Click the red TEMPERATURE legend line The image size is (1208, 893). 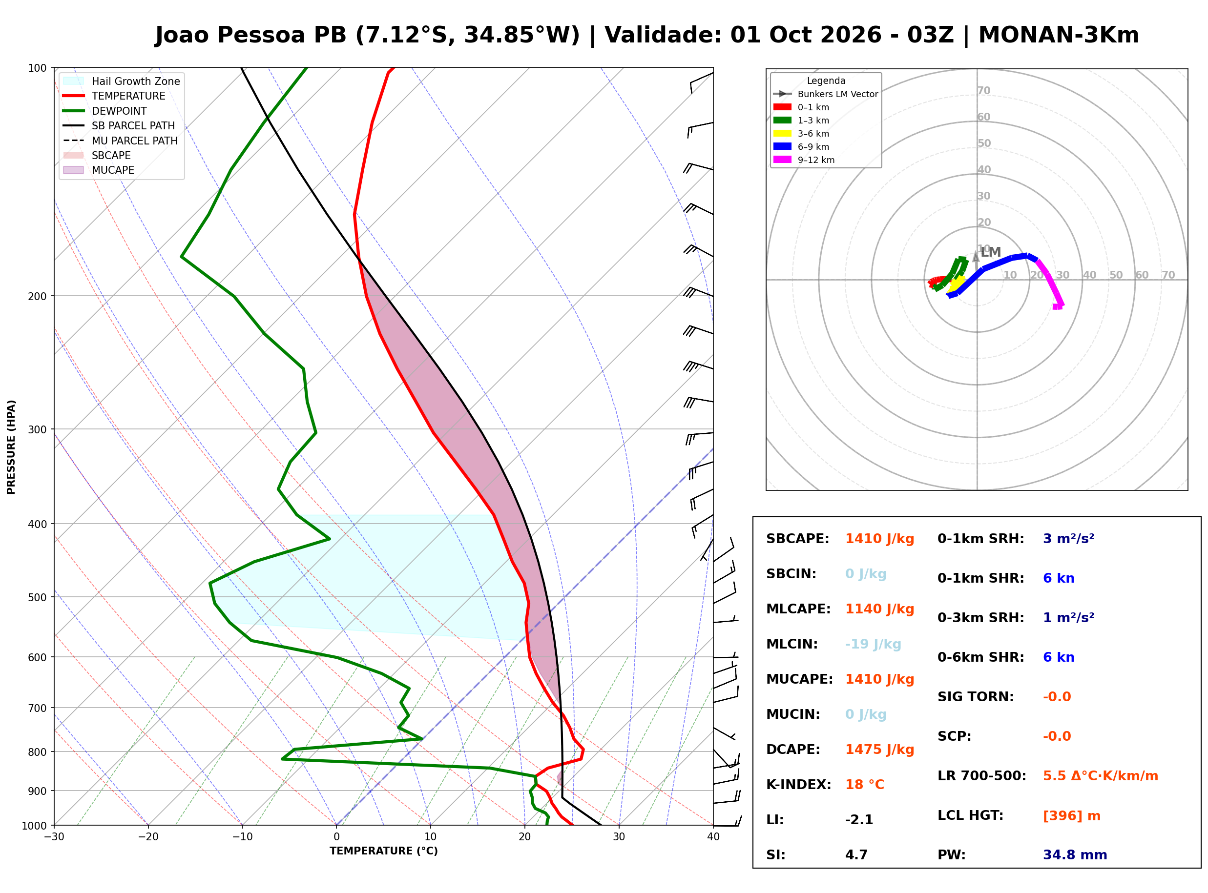click(74, 96)
